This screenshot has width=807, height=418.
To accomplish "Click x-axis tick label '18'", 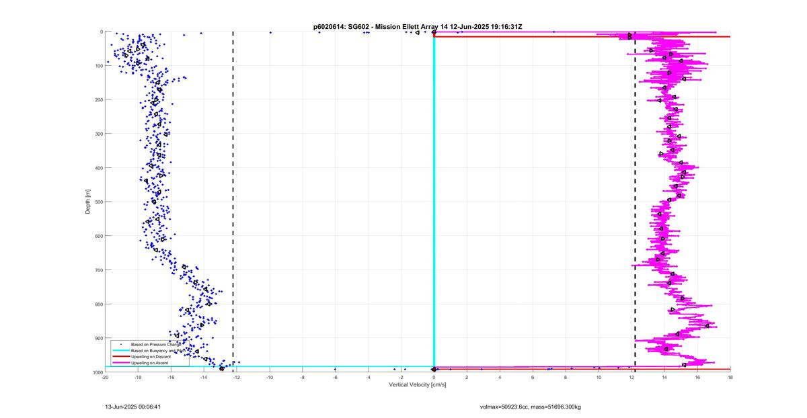I will (x=730, y=377).
